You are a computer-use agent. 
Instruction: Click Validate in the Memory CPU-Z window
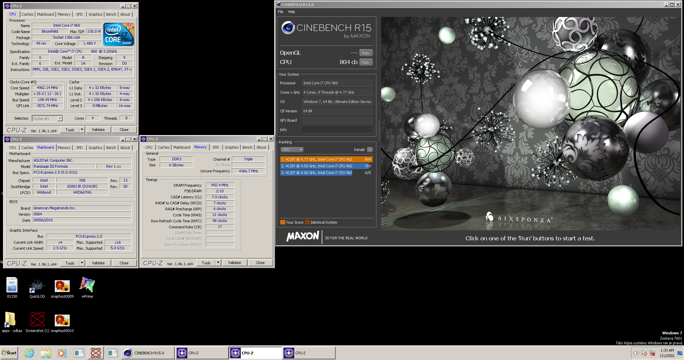[234, 263]
